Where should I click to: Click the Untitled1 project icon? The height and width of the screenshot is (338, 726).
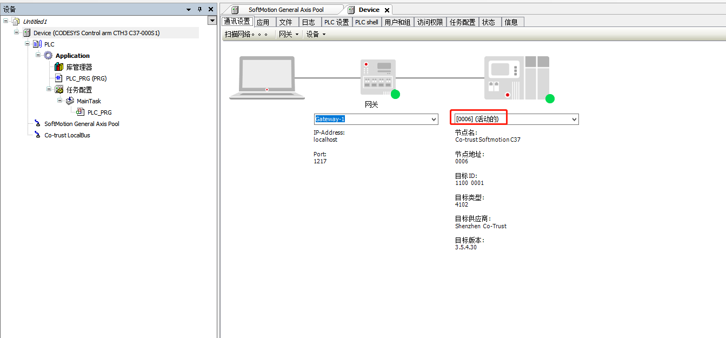point(16,22)
